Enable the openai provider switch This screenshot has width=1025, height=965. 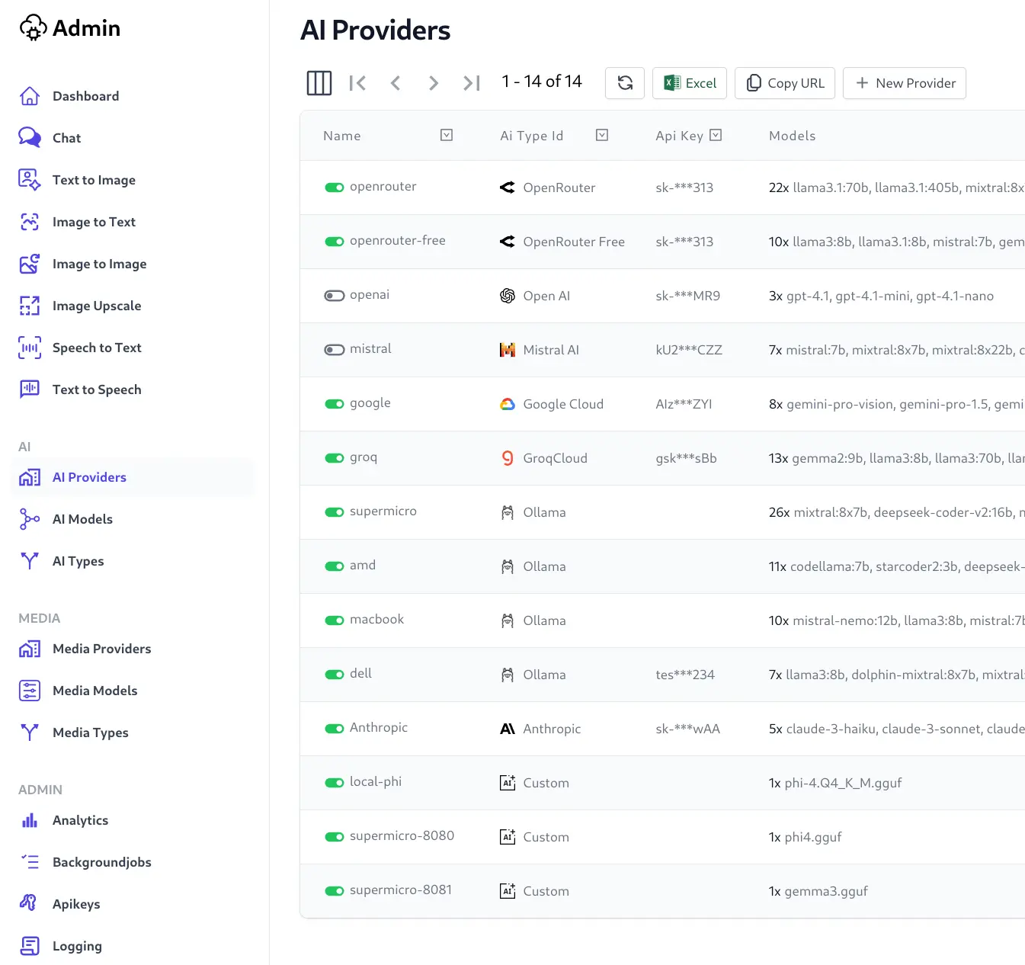pyautogui.click(x=335, y=296)
